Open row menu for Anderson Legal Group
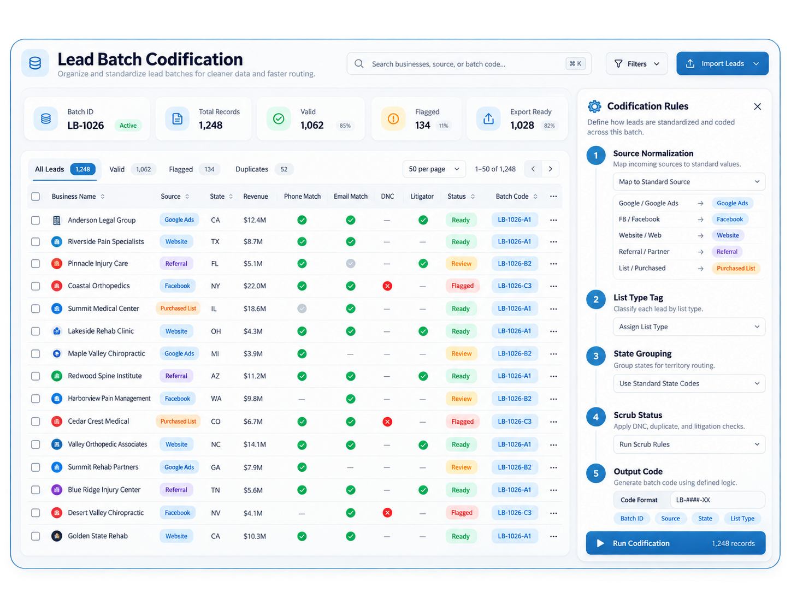This screenshot has height=593, width=791. click(x=553, y=220)
